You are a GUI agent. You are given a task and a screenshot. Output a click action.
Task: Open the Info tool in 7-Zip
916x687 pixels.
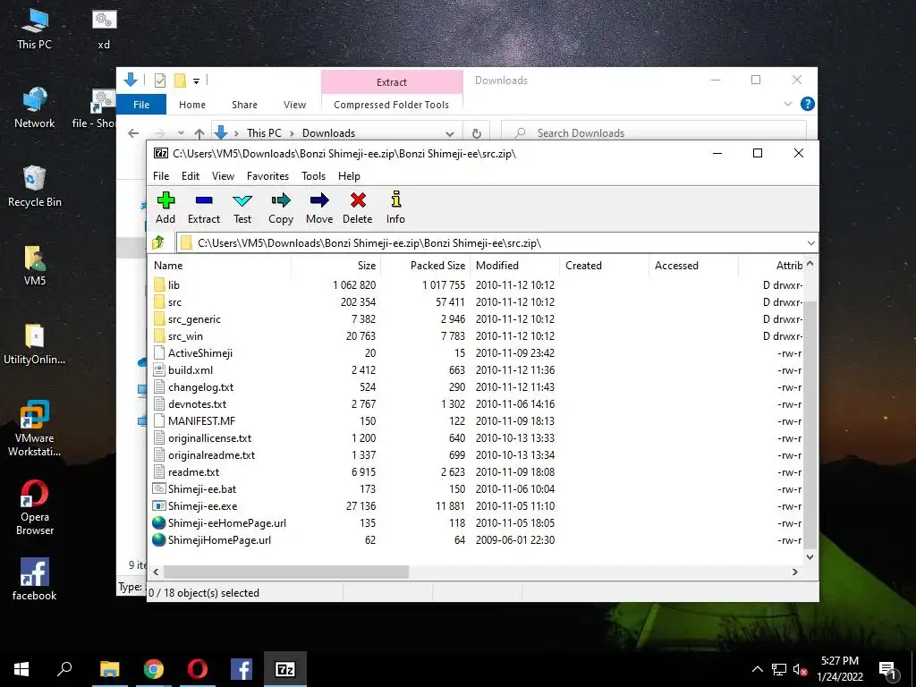tap(396, 199)
